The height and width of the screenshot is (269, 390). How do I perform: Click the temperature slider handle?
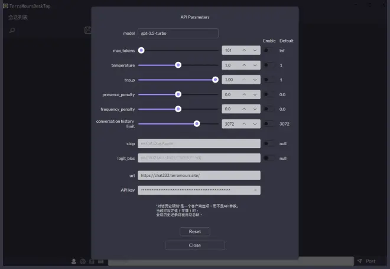click(178, 65)
